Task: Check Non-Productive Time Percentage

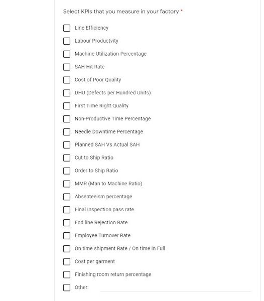Action: 67,119
